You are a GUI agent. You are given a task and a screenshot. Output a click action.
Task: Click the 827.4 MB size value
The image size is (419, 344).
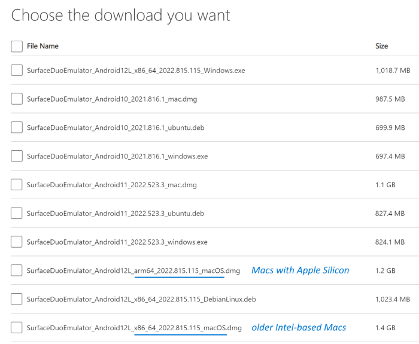point(390,214)
